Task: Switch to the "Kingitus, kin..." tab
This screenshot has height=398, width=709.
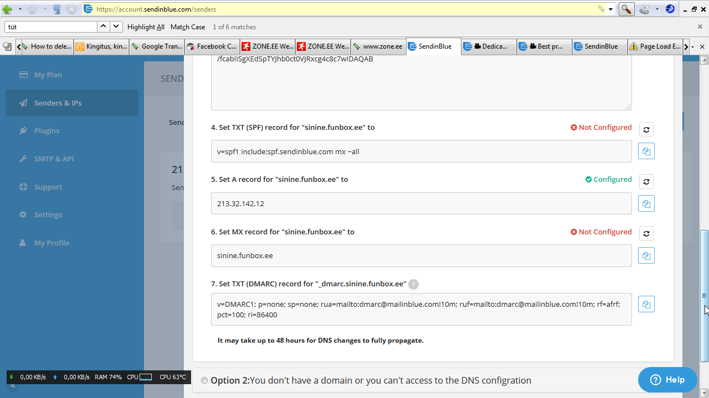Action: (x=101, y=46)
